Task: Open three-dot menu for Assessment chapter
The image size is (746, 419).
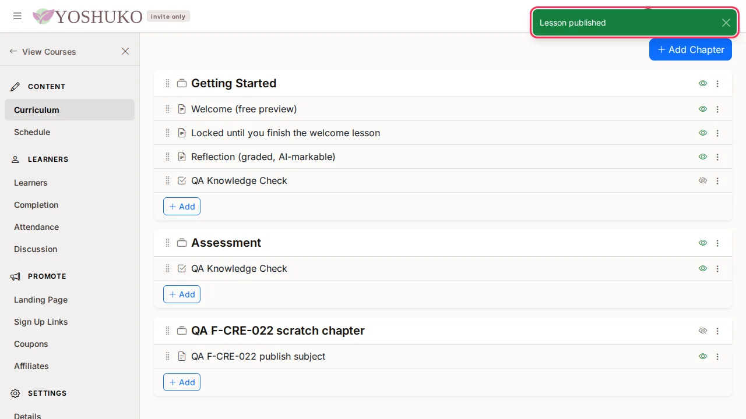Action: coord(717,243)
